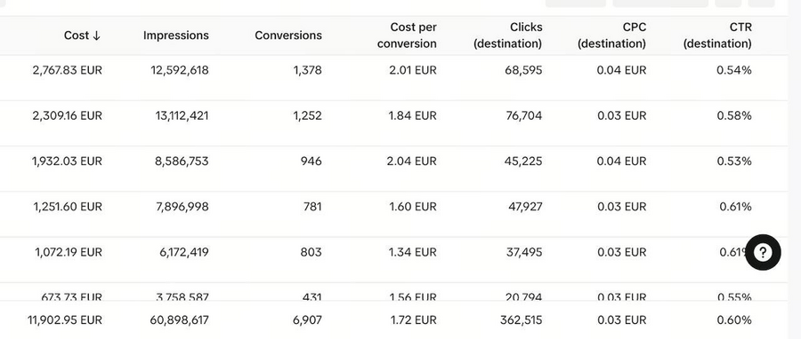Image resolution: width=801 pixels, height=339 pixels.
Task: Click the total cost 11,902.95 EUR
Action: point(65,320)
